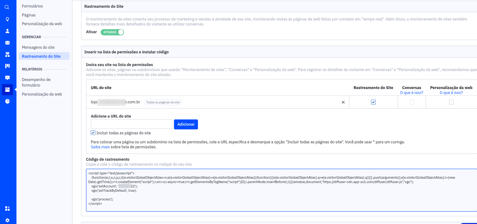Remove the loja site URL with the X
The width and height of the screenshot is (477, 224).
[343, 102]
